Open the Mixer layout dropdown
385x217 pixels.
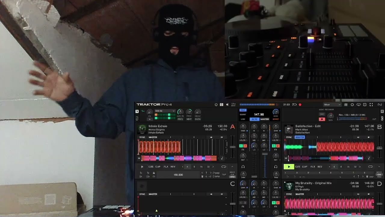click(x=332, y=105)
